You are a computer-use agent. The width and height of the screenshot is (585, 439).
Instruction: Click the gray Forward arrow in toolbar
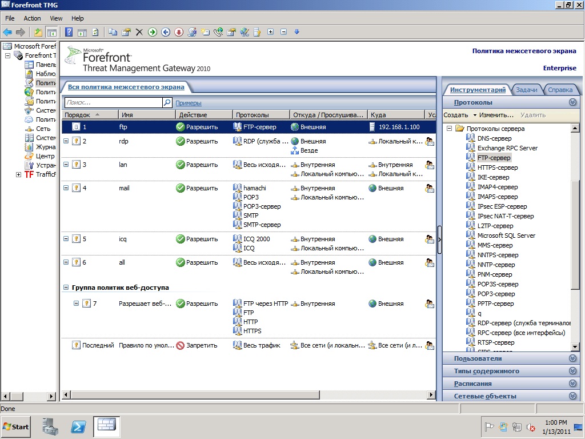21,33
